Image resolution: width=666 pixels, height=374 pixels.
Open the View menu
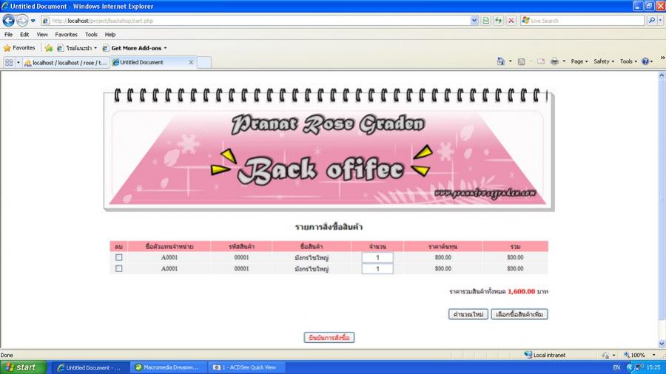pos(42,34)
